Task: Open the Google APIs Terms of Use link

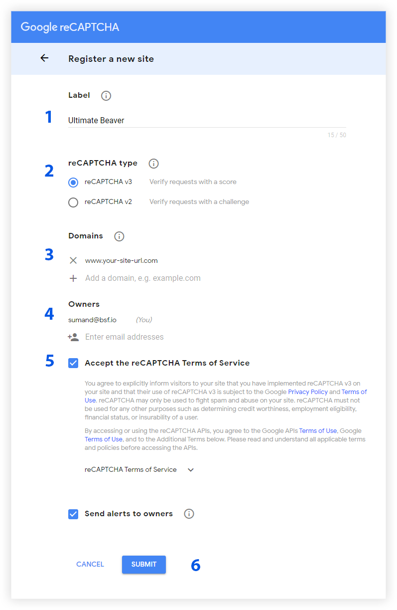Action: click(x=318, y=431)
